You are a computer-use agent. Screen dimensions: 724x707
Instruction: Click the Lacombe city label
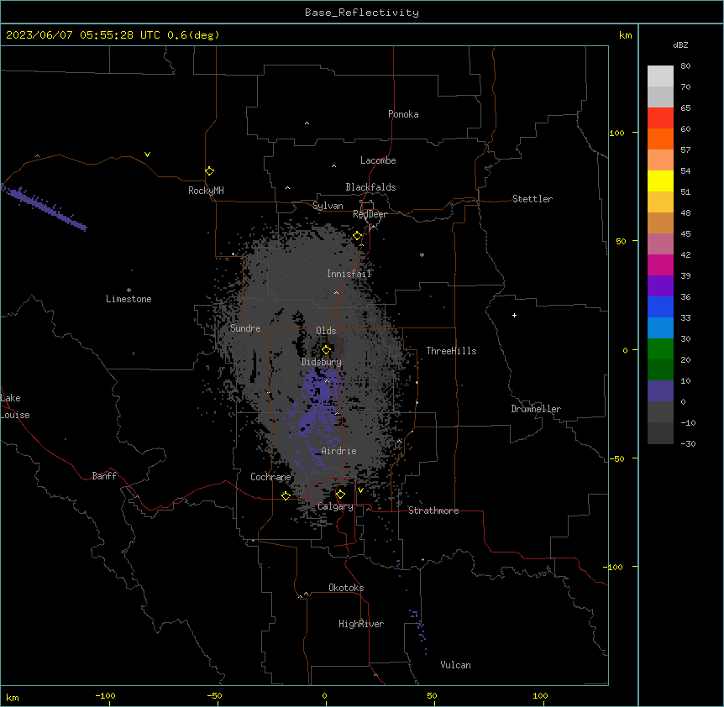click(x=378, y=160)
